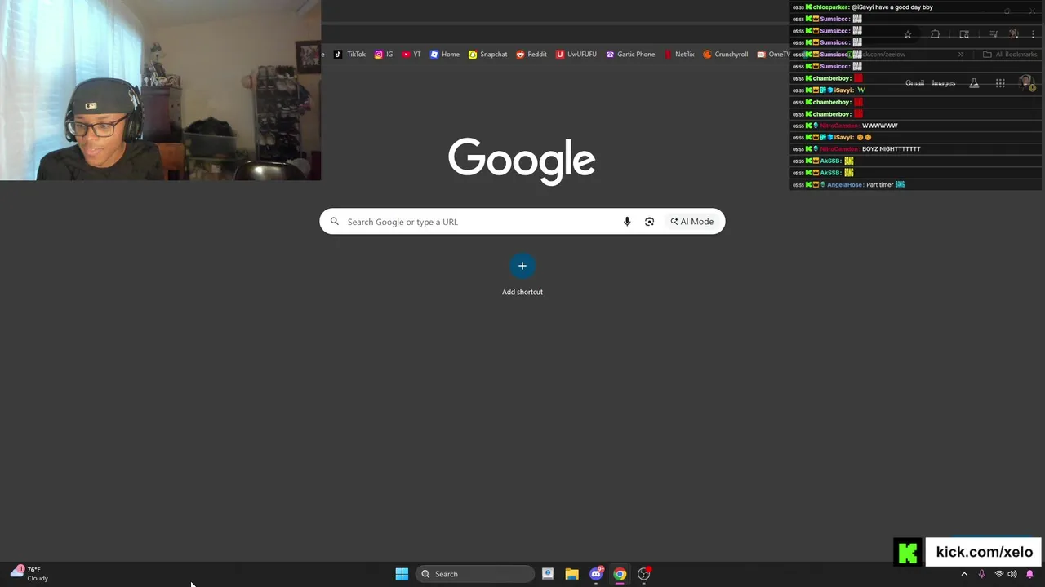This screenshot has height=587, width=1045.
Task: Open the YT YouTube bookmark
Action: 411,55
